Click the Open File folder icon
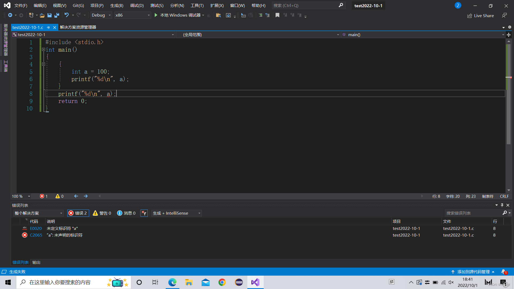Viewport: 514px width, 289px height. pyautogui.click(x=42, y=15)
